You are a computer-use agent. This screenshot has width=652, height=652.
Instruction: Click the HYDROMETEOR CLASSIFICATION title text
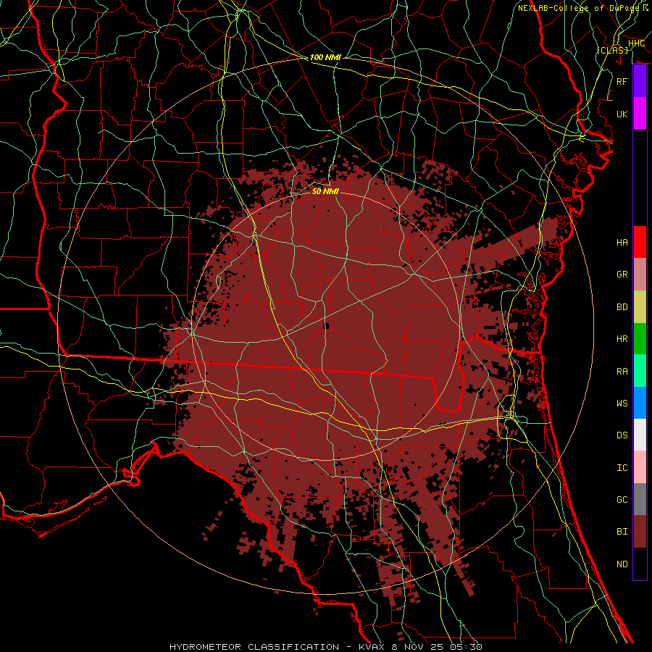[254, 647]
